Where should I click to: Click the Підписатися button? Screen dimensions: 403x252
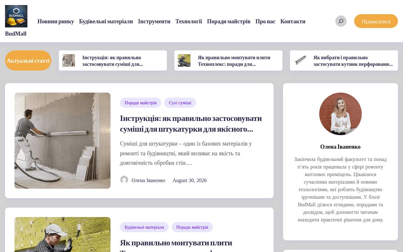click(376, 21)
